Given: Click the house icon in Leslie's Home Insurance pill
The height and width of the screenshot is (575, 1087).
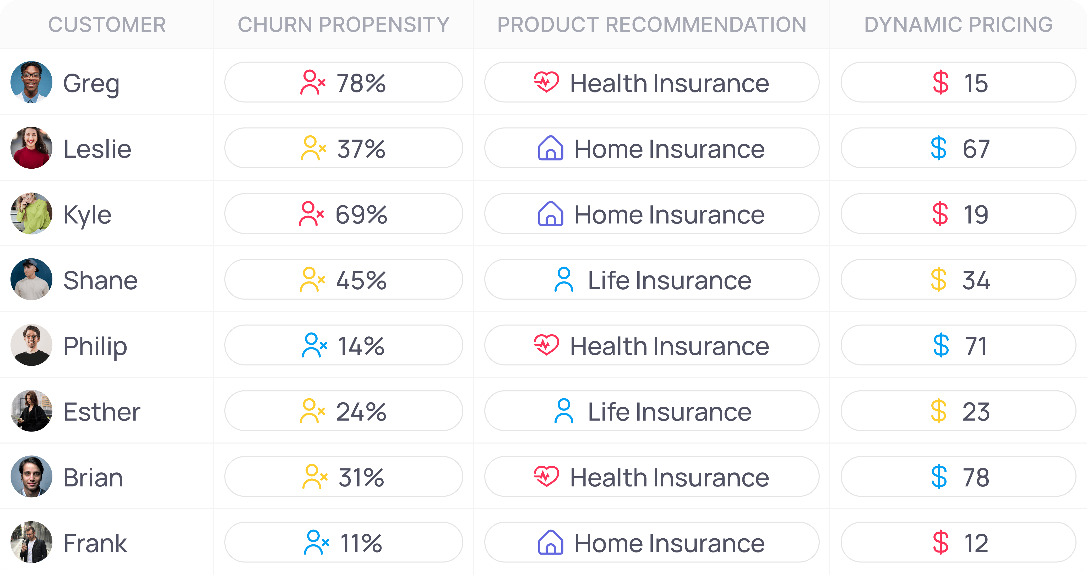Looking at the screenshot, I should [551, 148].
